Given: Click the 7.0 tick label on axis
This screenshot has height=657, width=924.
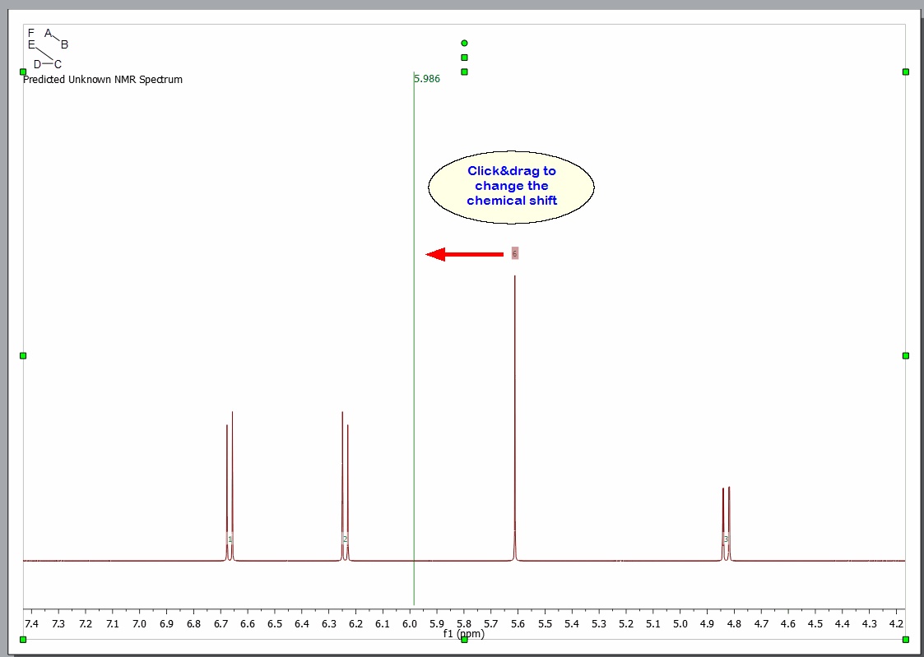Looking at the screenshot, I should tap(140, 622).
